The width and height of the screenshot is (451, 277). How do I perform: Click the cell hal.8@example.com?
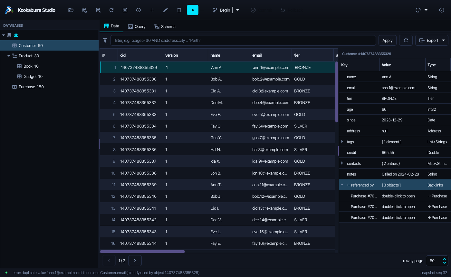pyautogui.click(x=270, y=149)
